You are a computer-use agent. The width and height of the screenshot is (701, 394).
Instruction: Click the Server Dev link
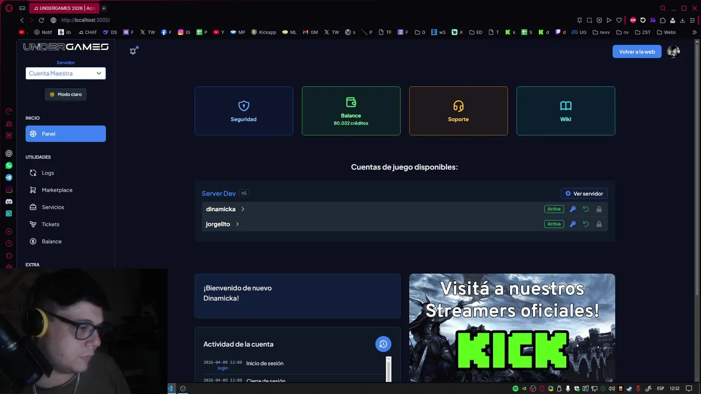tap(219, 193)
